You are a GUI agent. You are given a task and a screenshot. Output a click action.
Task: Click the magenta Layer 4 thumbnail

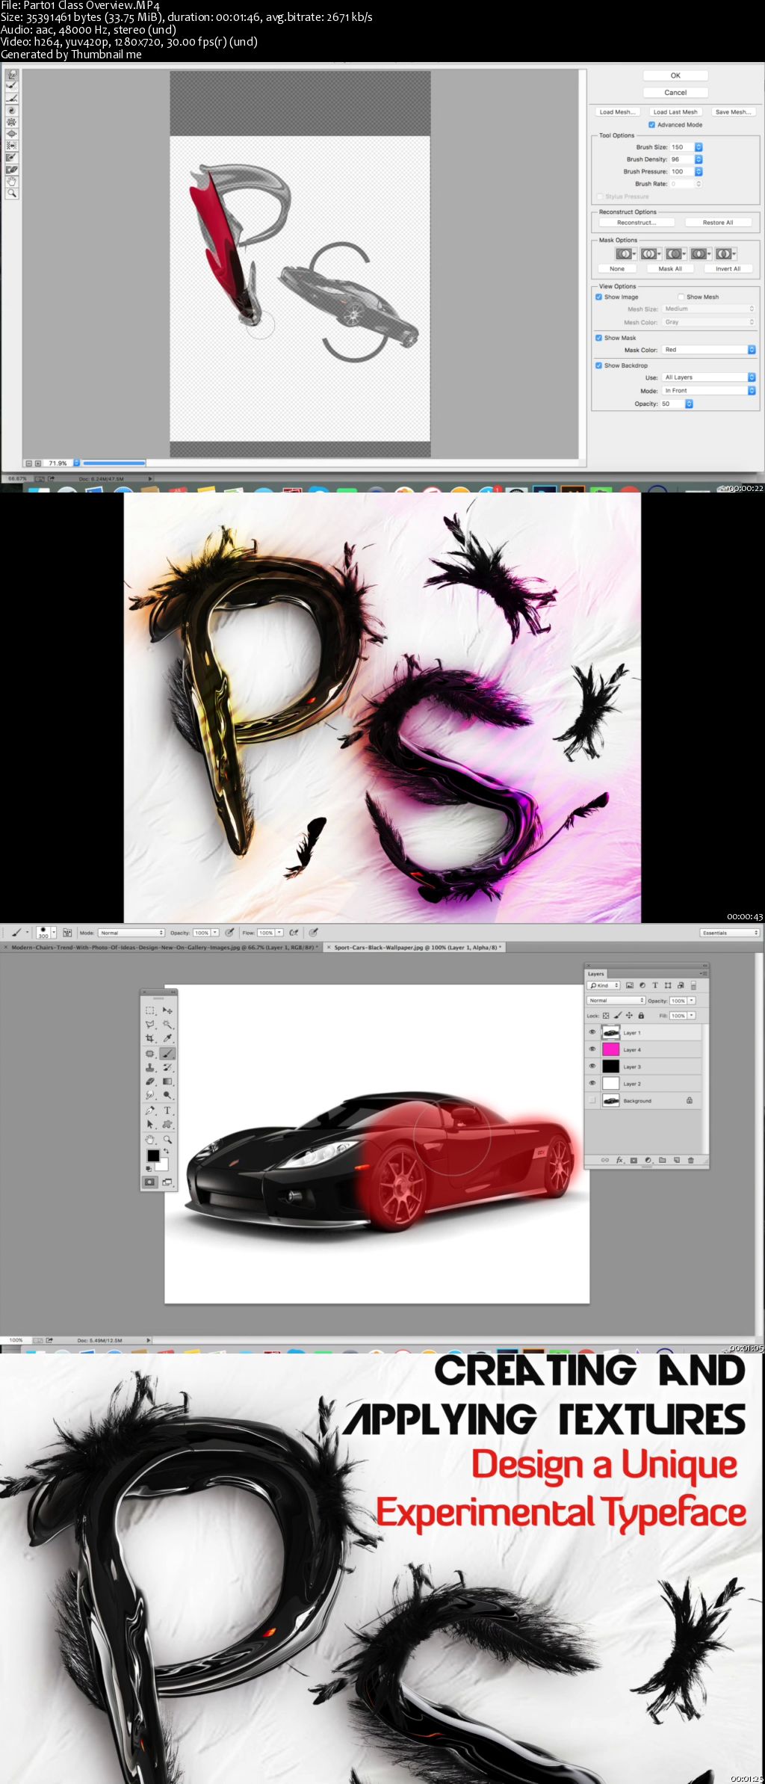[611, 1049]
